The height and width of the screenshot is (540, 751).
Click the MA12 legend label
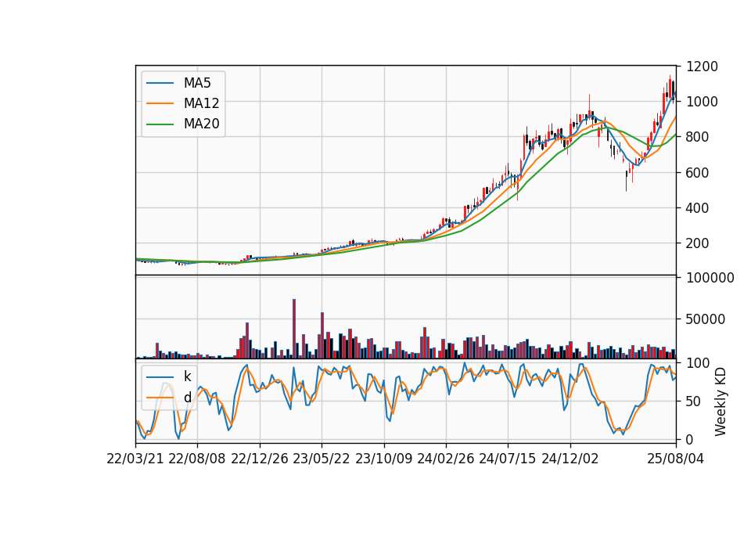(x=201, y=103)
